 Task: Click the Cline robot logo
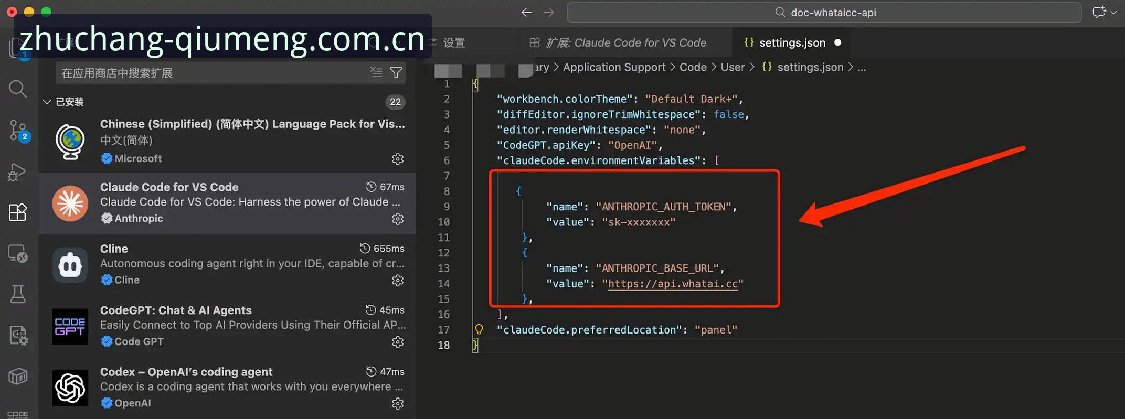70,265
